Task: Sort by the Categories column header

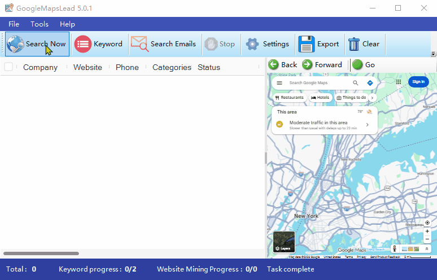Action: (x=172, y=67)
